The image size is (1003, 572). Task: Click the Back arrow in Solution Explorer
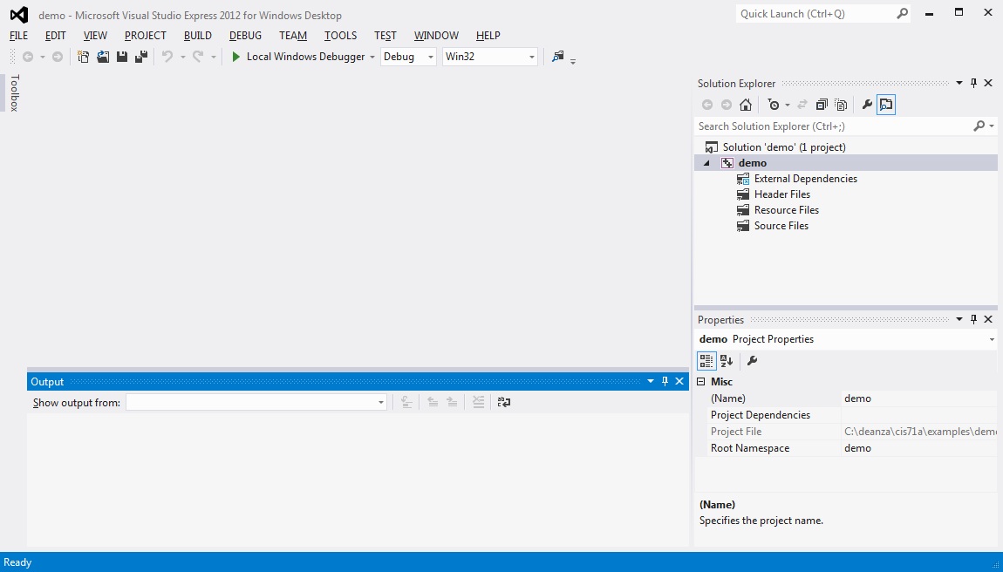tap(706, 105)
